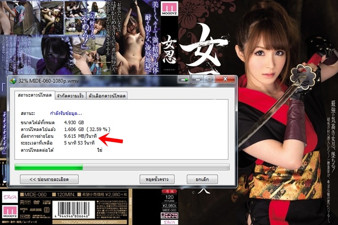Click the อัตราการถ่ายโอน label
338x225 pixels.
point(37,136)
